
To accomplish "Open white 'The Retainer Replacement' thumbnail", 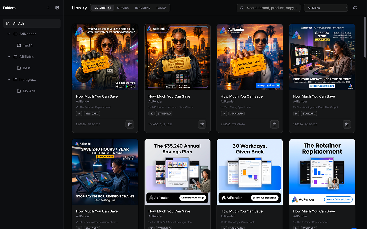I will pos(322,172).
